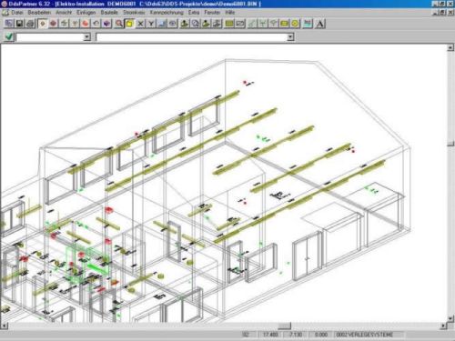Click the status bar value -7.130

295,335
